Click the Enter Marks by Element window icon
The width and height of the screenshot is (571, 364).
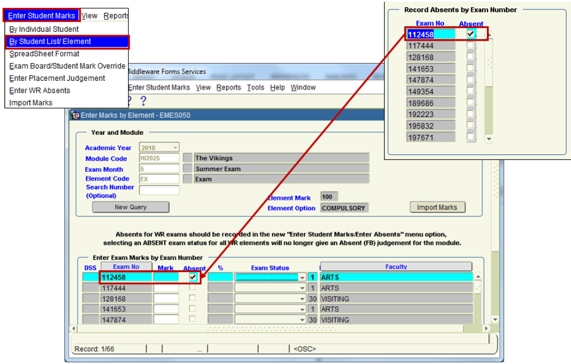(x=75, y=115)
